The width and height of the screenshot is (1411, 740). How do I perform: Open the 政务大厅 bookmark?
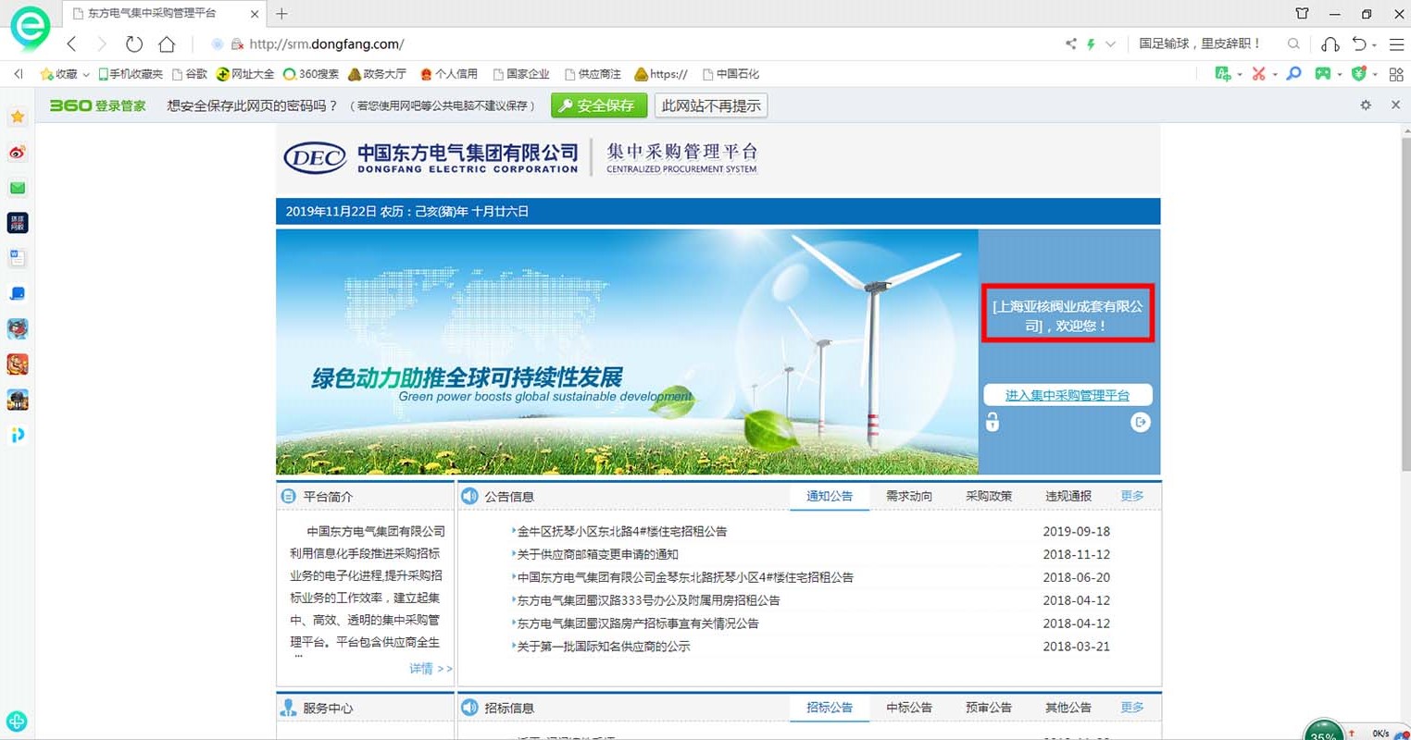378,73
